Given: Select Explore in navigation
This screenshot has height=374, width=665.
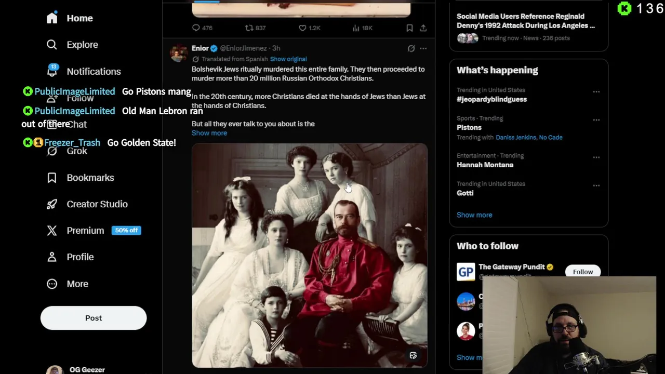Looking at the screenshot, I should (82, 45).
